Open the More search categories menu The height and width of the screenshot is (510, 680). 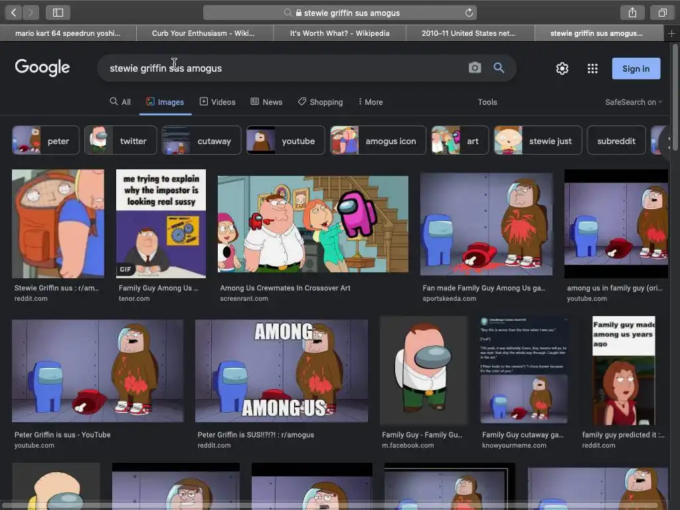[371, 102]
